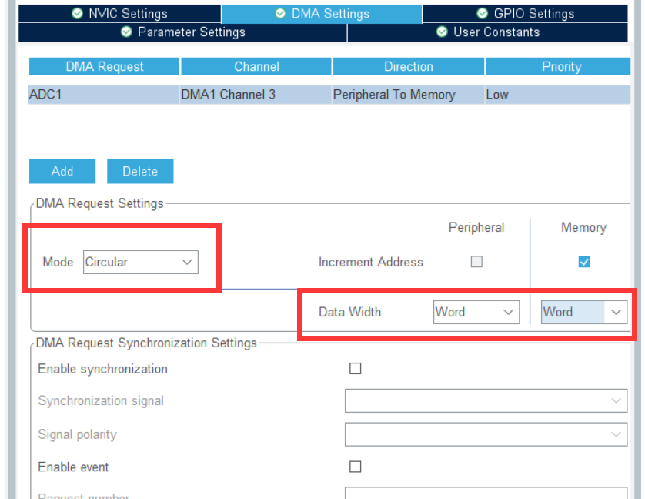The height and width of the screenshot is (499, 645).
Task: Tick the Enable event checkbox
Action: coord(355,467)
